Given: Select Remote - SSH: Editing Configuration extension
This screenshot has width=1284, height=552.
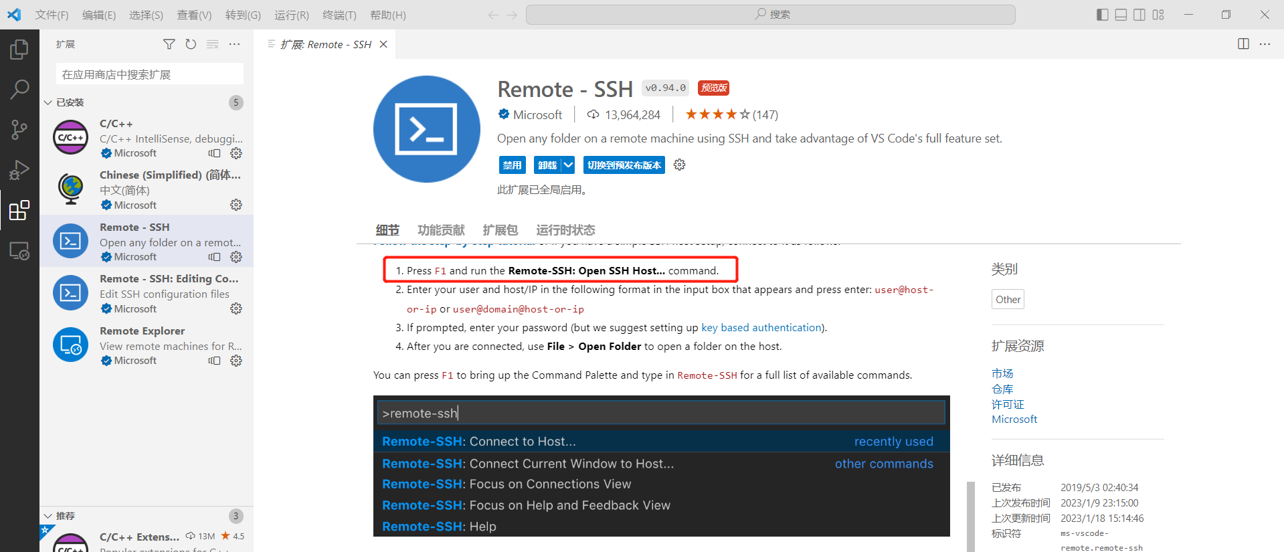Looking at the screenshot, I should (147, 293).
